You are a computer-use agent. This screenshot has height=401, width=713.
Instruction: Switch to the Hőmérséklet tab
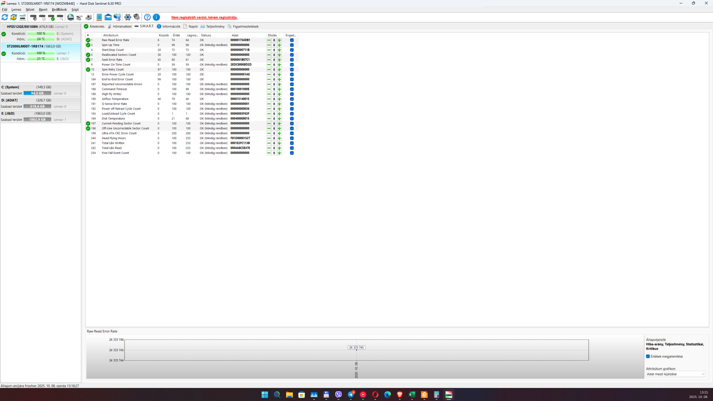click(x=120, y=27)
